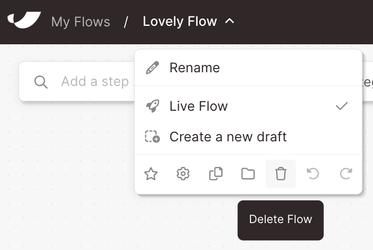
Task: Click the white bird logo icon
Action: 24,20
